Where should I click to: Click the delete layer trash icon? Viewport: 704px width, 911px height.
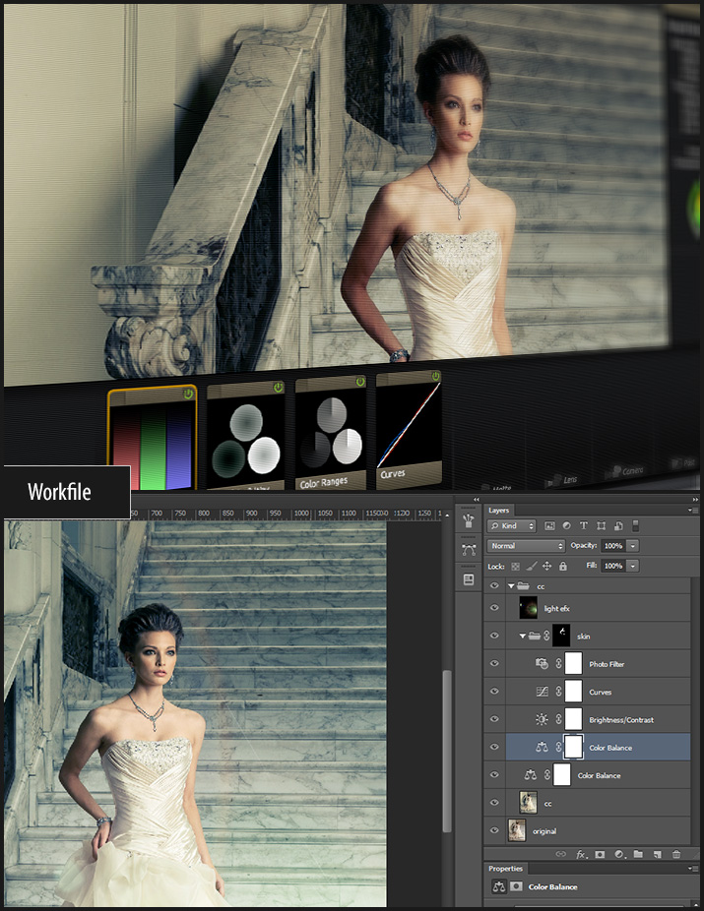678,854
